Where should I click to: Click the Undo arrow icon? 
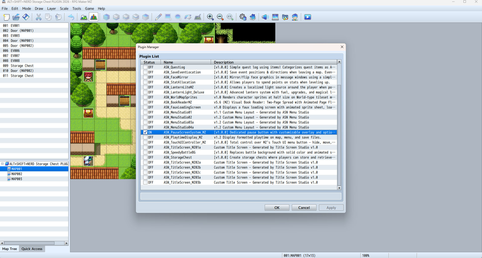point(71,17)
